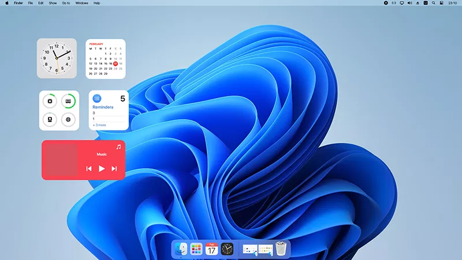Click the FEBRUARY heading in calendar widget
462x260 pixels.
96,44
